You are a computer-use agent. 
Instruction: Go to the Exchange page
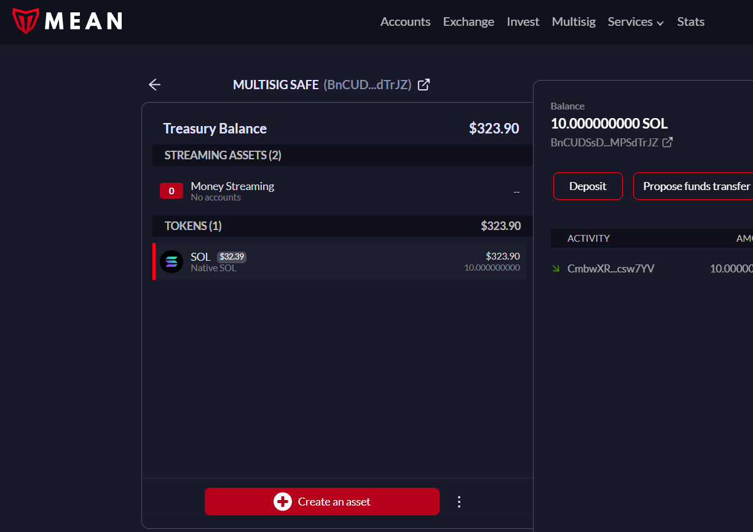(468, 22)
